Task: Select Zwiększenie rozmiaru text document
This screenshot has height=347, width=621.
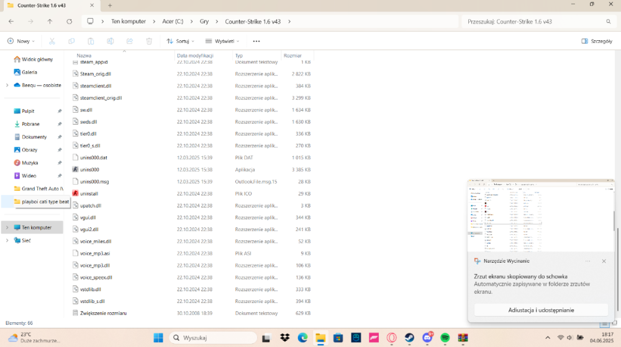Action: coord(103,313)
